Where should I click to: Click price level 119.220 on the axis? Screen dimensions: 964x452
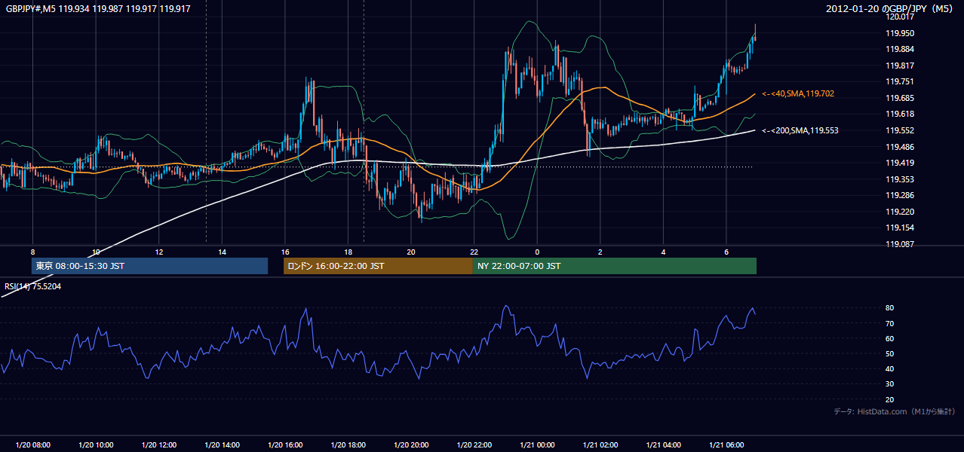pos(899,212)
